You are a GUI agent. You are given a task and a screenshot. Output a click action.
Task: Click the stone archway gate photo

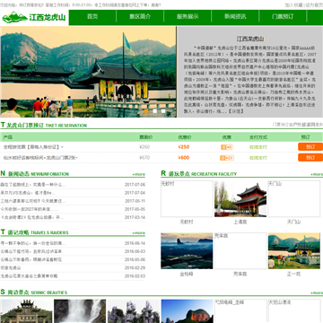point(26,311)
